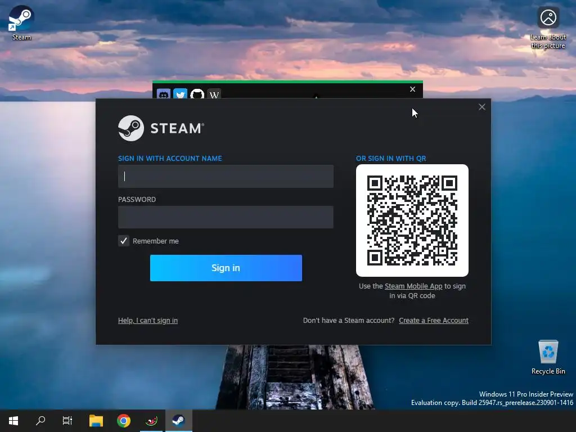Close the Steam sign-in dialog
The width and height of the screenshot is (576, 432).
482,107
